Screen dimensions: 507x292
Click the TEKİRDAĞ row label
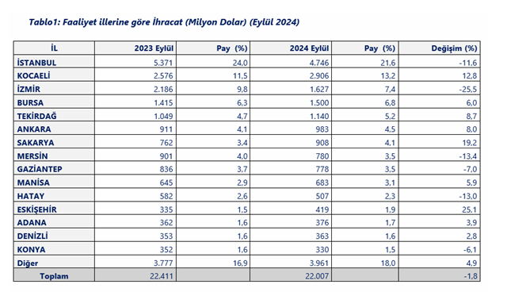tap(36, 116)
